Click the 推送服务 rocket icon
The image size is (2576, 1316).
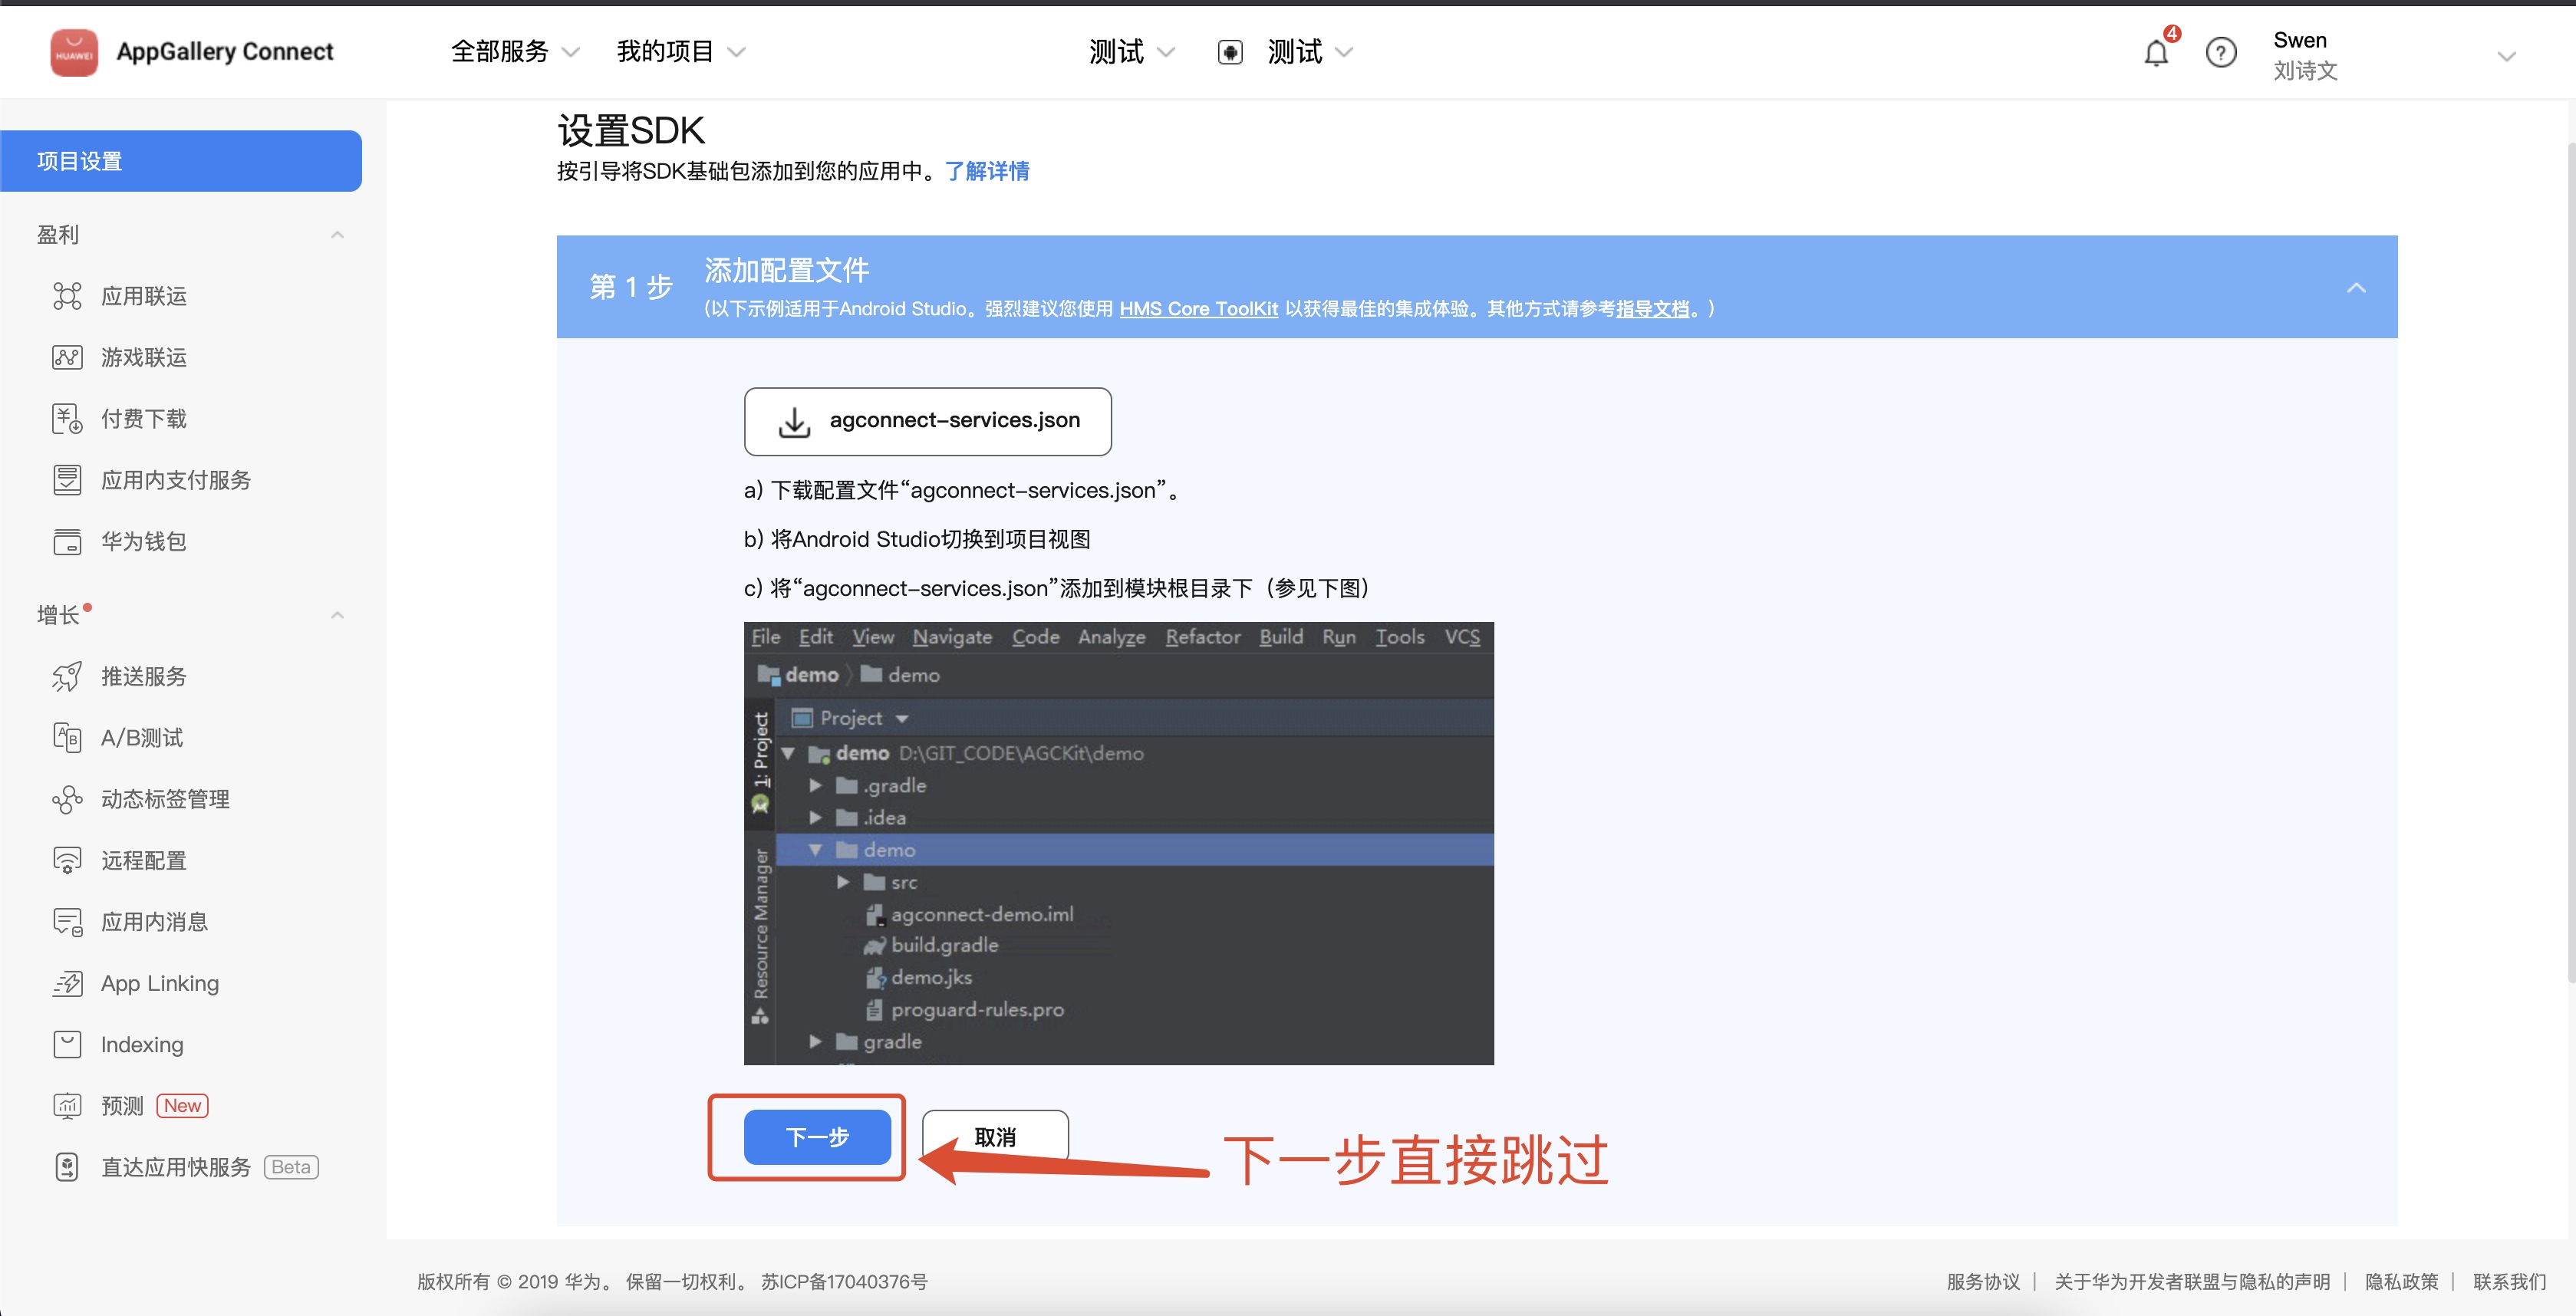click(67, 676)
